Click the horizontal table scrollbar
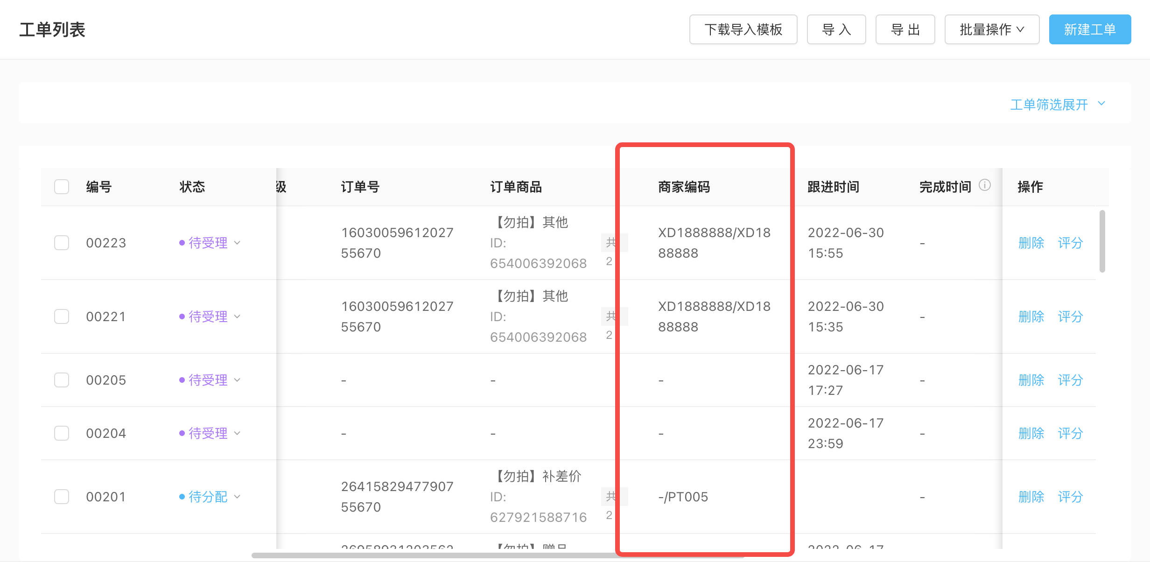Screen dimensions: 1150x562 [497, 555]
